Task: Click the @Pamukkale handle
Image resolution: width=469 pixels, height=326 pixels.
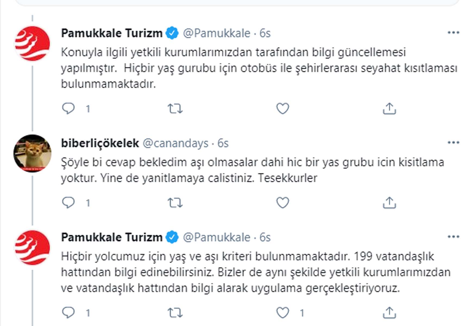Action: 216,33
